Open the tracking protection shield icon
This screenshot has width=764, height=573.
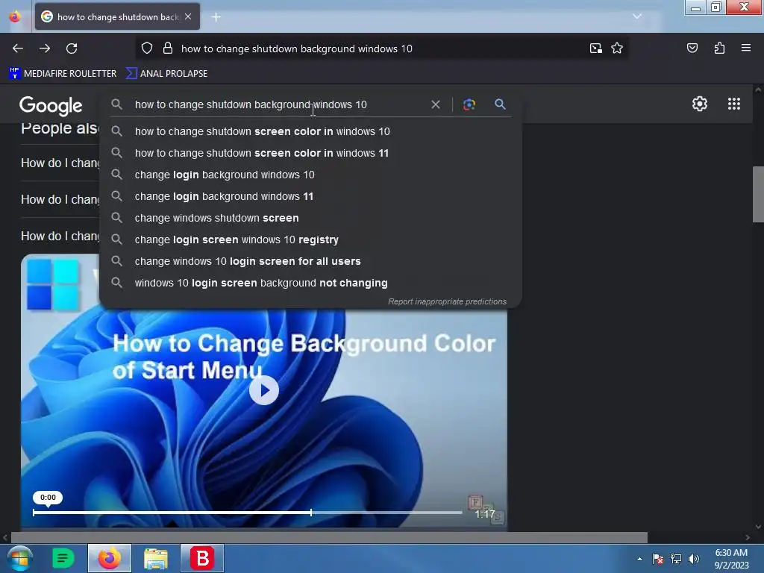coord(147,48)
